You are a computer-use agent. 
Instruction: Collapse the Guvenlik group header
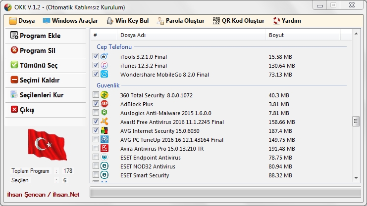[x=107, y=85]
